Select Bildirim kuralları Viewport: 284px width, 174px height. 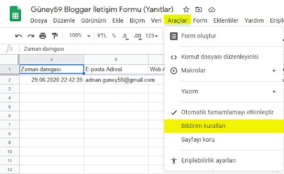[x=224, y=126]
